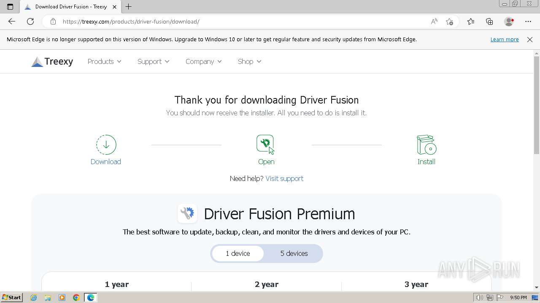This screenshot has height=303, width=540.
Task: Select the 5 devices option
Action: pyautogui.click(x=294, y=253)
